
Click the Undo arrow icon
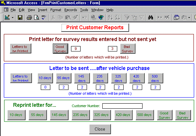[x=84, y=17]
